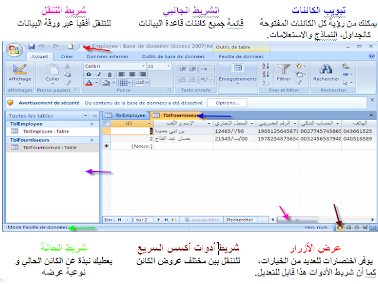Viewport: 378px width, 284px height.
Task: Toggle underline (S) formatting
Action: click(109, 74)
